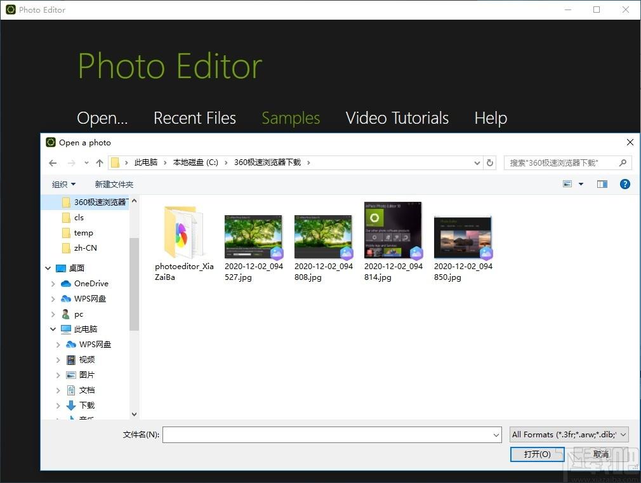
Task: Select the photoeditor_XiaZaiBa folder
Action: (184, 243)
